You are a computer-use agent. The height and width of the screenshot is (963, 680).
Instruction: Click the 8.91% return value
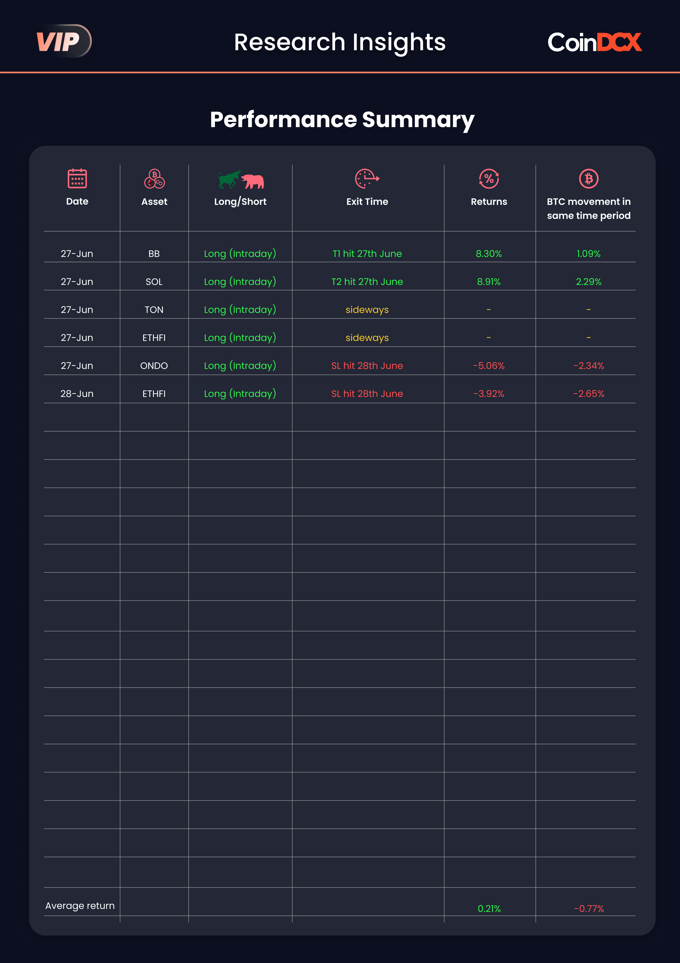tap(489, 282)
